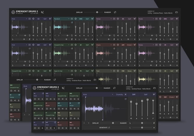Mute the C#2 Kick pad in front window
The height and width of the screenshot is (136, 194).
click(x=51, y=99)
